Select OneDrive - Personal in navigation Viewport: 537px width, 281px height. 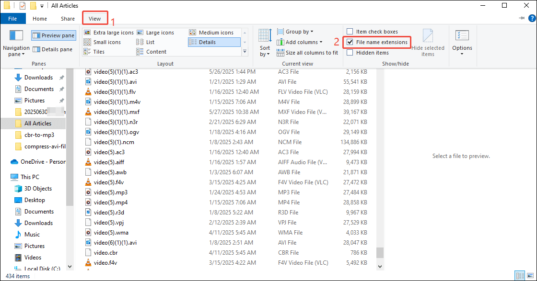point(38,162)
